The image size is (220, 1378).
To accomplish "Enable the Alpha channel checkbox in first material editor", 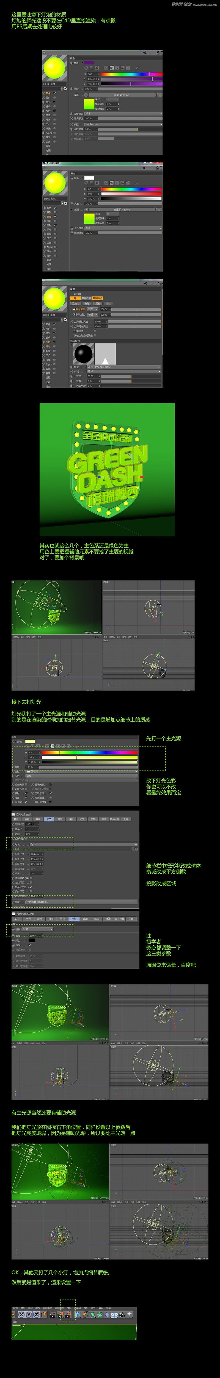I will coord(55,133).
